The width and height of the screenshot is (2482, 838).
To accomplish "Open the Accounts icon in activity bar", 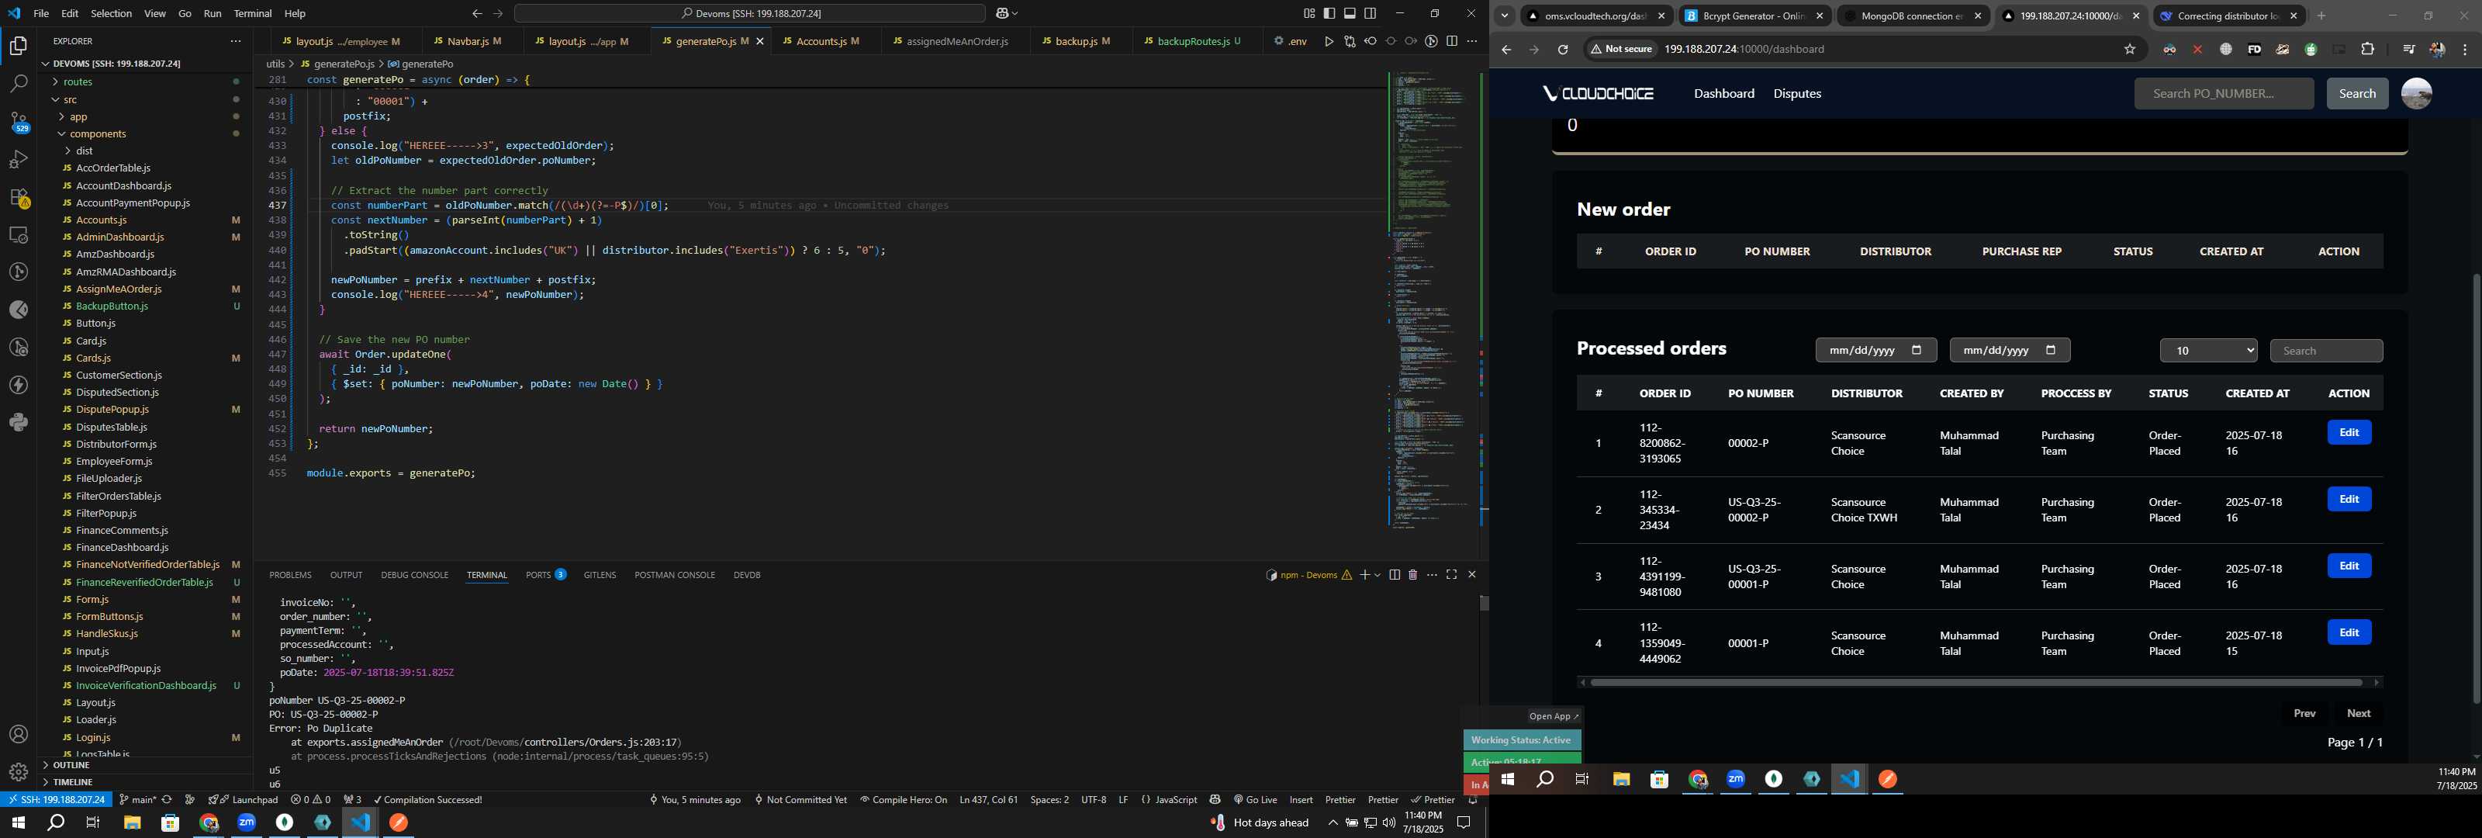I will tap(19, 734).
